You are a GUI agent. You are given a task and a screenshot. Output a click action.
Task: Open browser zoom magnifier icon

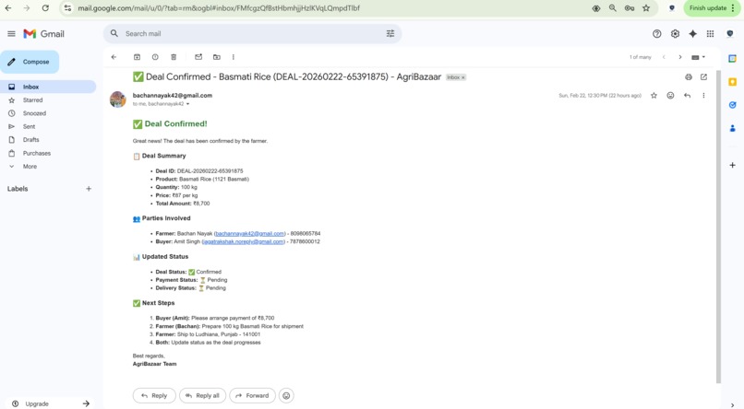(x=613, y=8)
